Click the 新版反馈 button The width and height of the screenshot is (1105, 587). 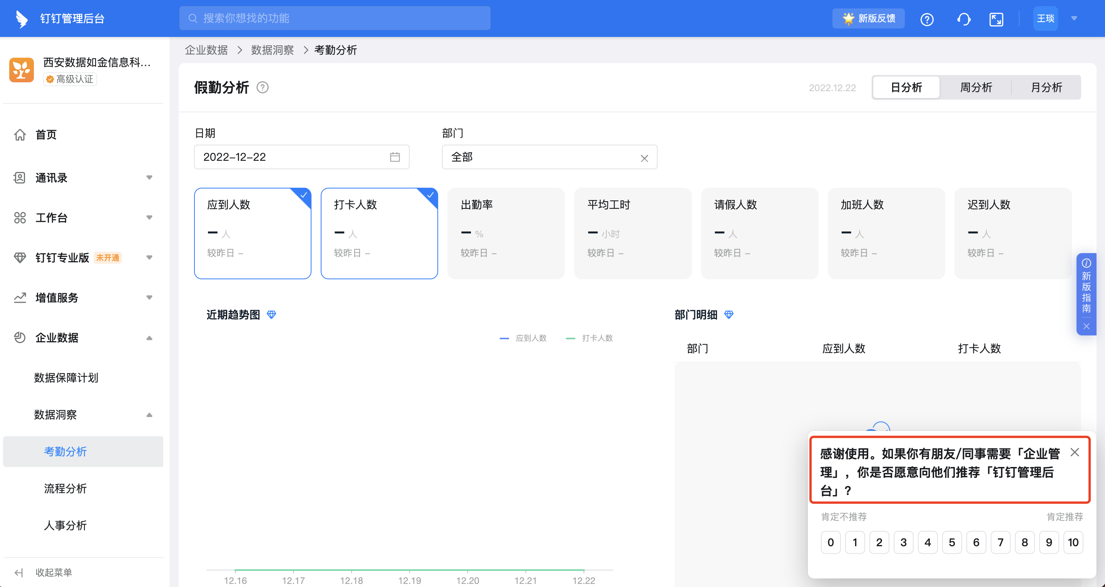pos(869,18)
